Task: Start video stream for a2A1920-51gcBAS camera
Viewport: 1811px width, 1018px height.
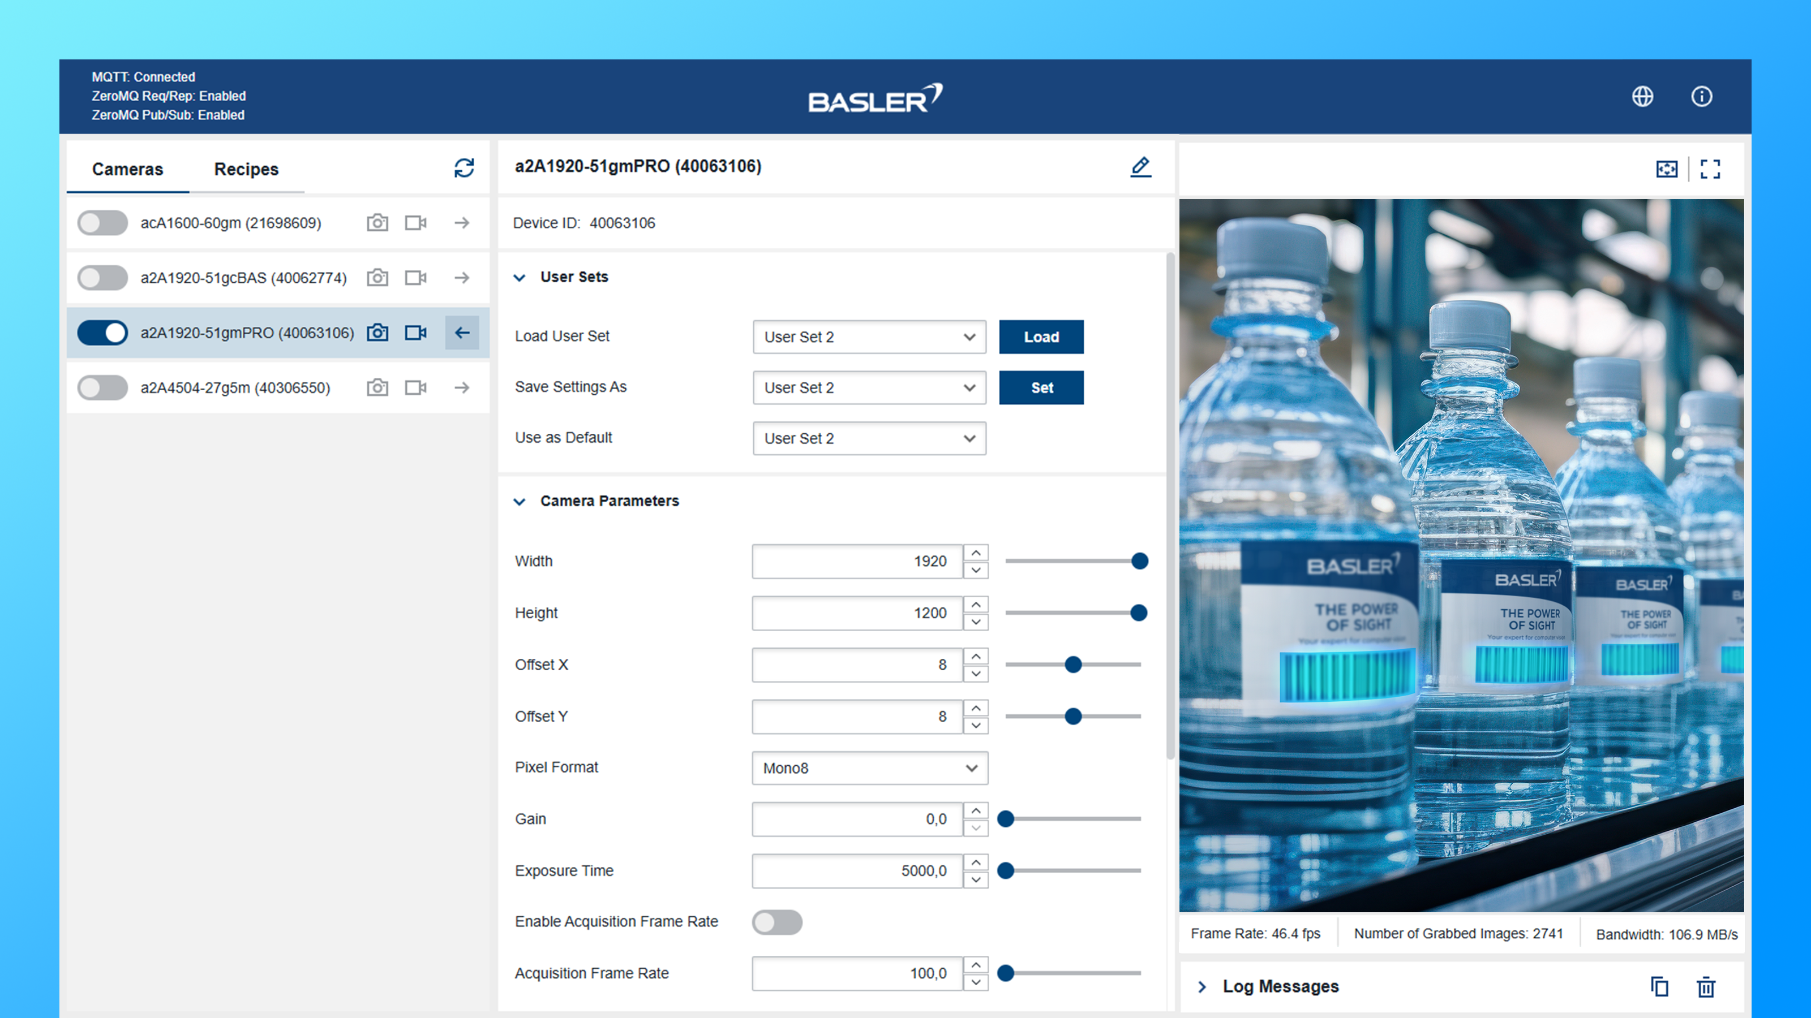Action: pos(415,278)
